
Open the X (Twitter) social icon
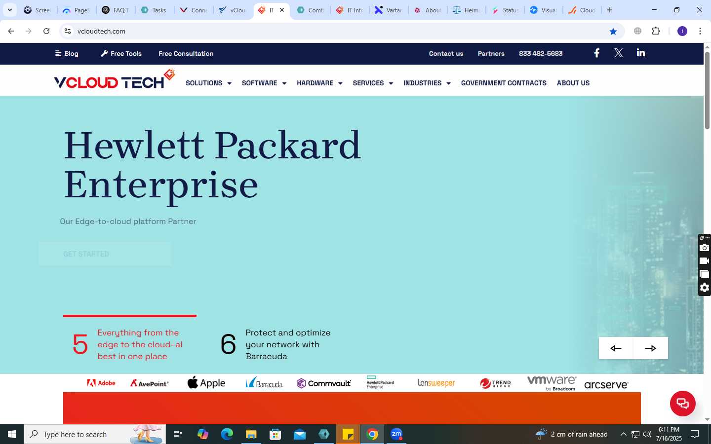pyautogui.click(x=618, y=53)
